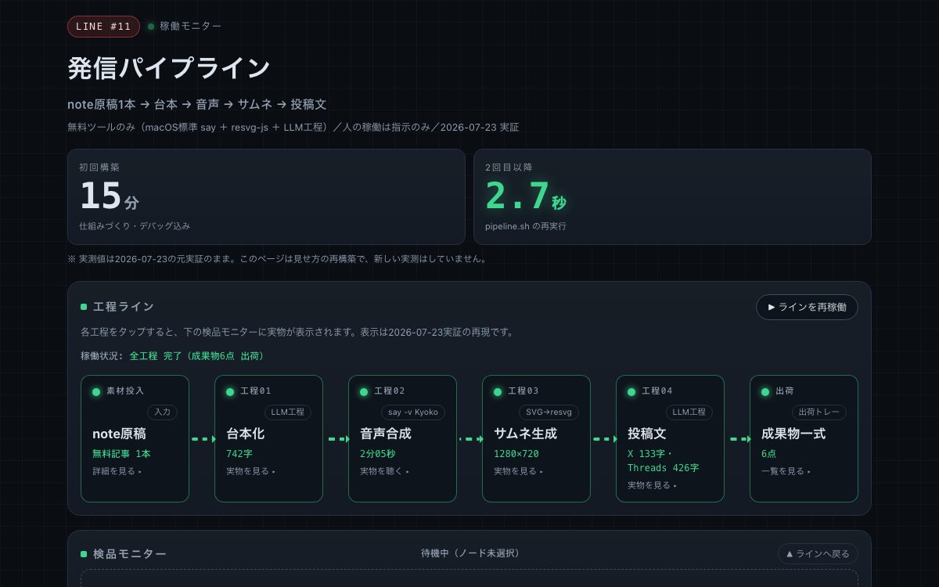Viewport: 939px width, 587px height.
Task: Select the 音声合成 工程02 card
Action: pos(402,438)
